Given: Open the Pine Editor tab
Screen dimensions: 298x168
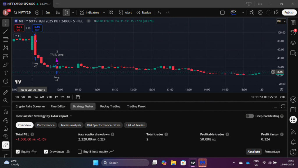Looking at the screenshot, I should [x=58, y=106].
